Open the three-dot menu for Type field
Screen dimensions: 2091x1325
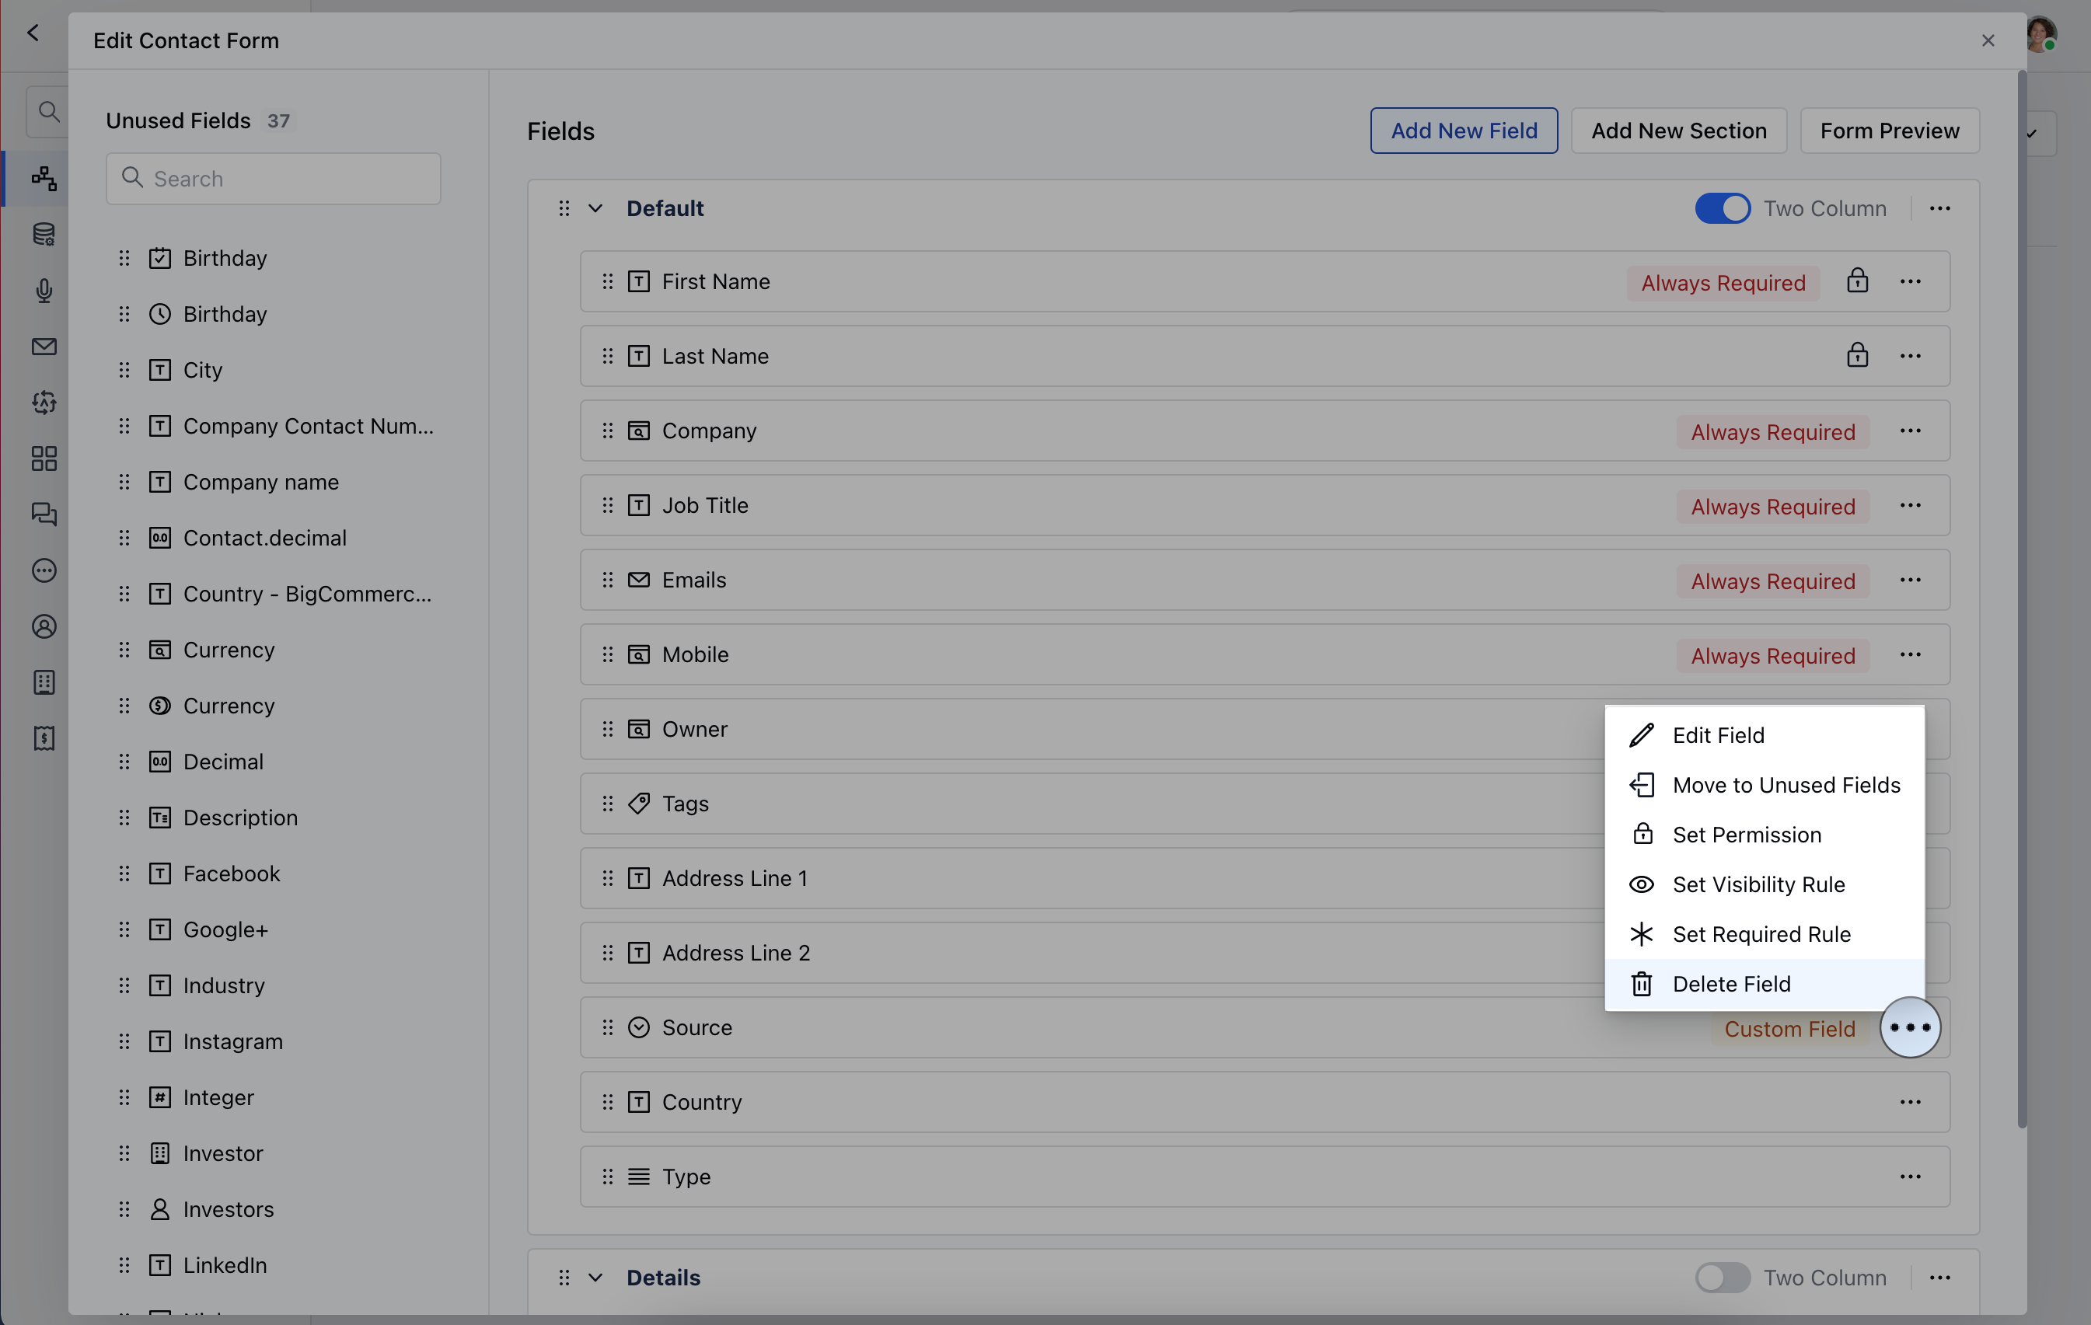point(1910,1177)
